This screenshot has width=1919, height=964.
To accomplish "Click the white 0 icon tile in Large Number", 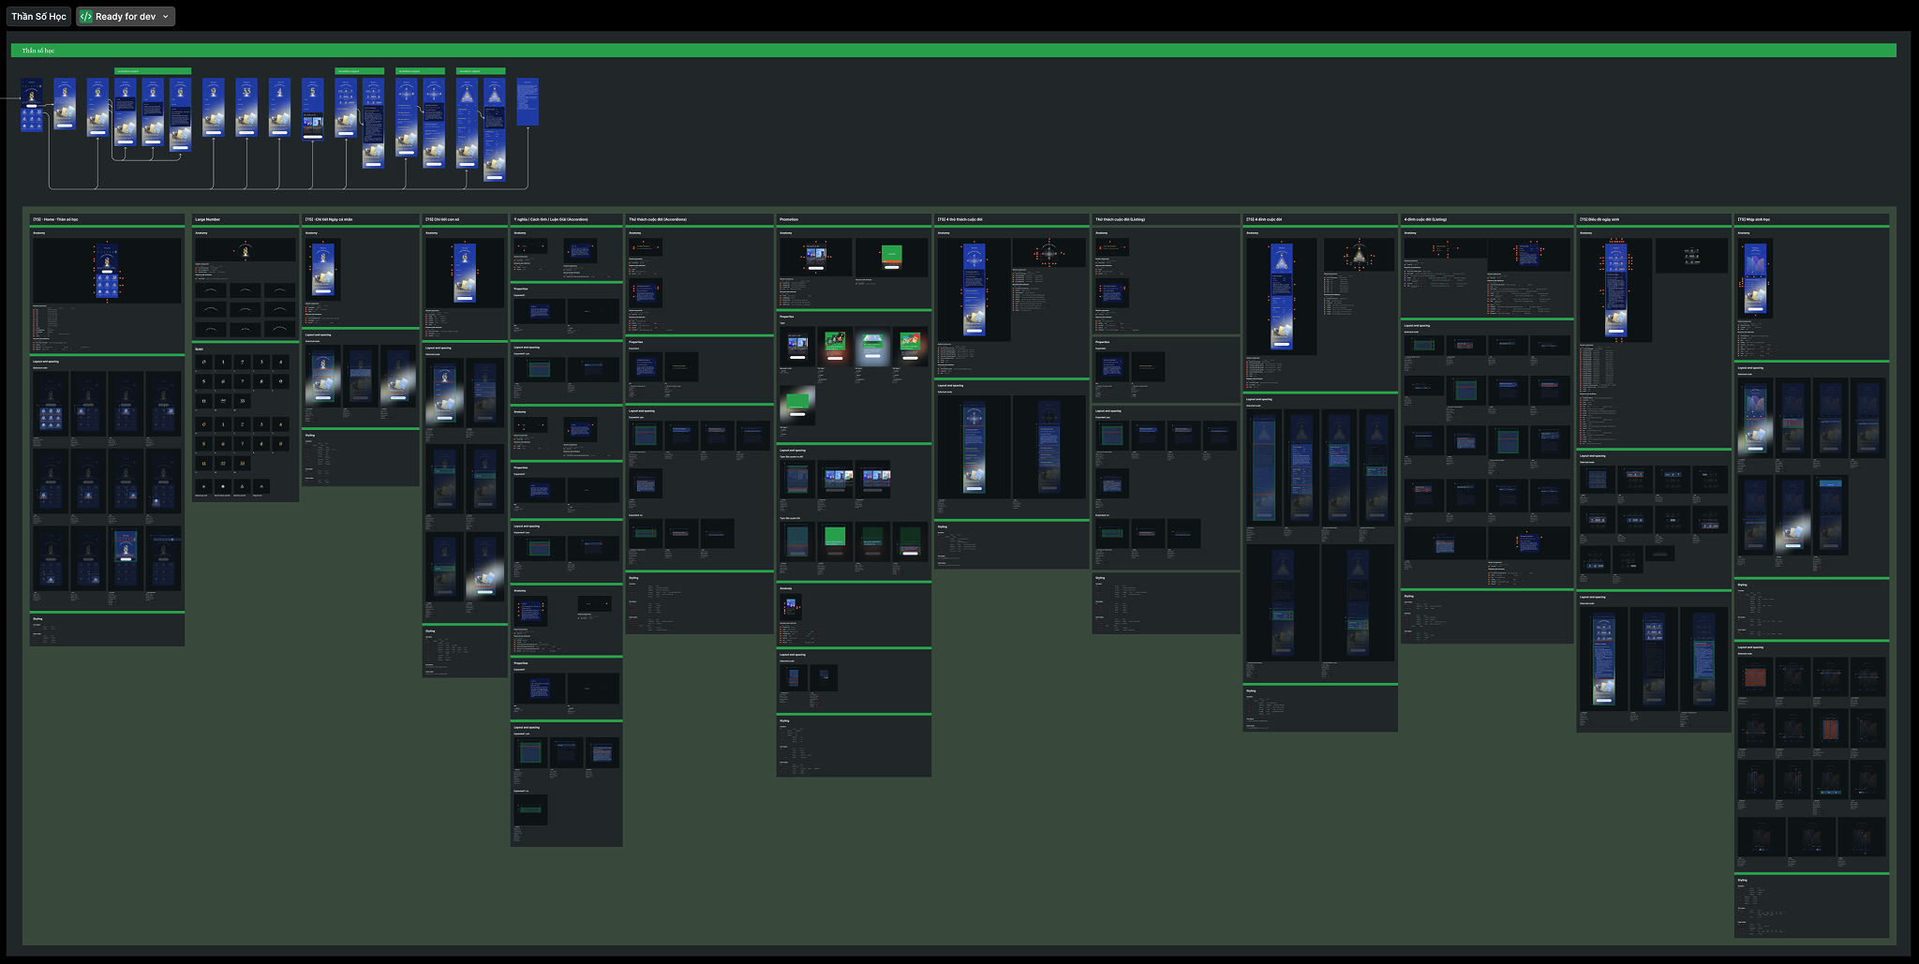I will (203, 362).
